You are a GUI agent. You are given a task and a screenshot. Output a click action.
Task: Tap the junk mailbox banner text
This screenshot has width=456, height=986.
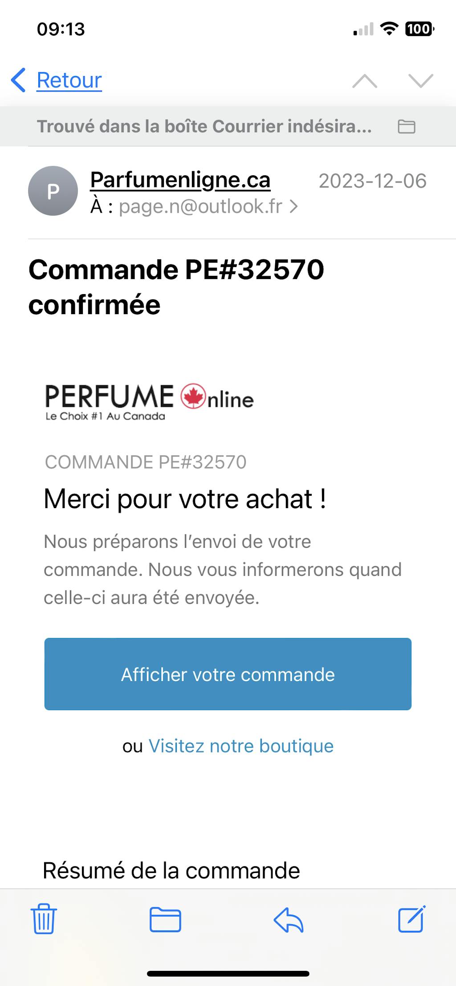(204, 127)
